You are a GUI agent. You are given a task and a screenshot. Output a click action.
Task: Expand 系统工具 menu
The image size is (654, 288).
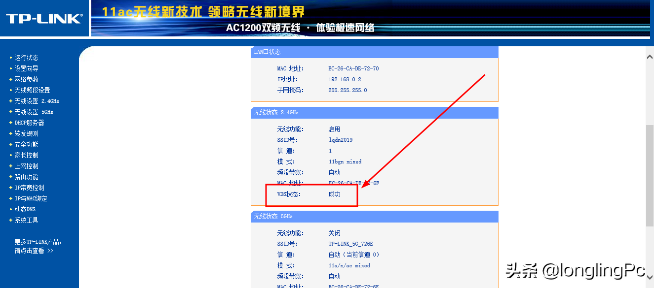pyautogui.click(x=26, y=220)
